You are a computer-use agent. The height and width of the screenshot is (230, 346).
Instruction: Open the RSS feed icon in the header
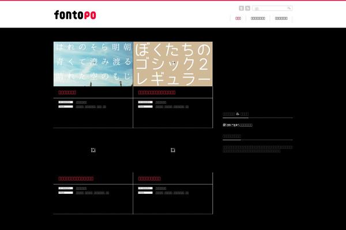247,8
